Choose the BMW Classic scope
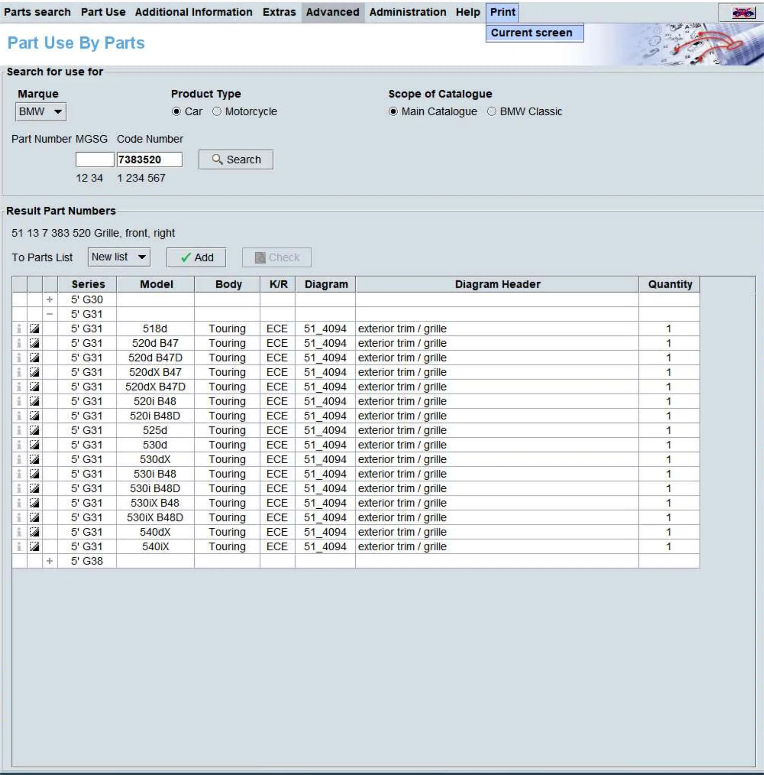The image size is (764, 775). (492, 111)
